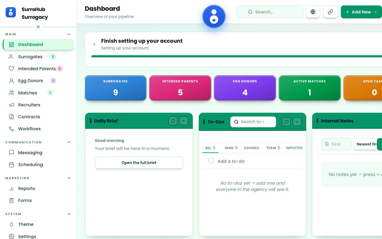Check the Add a to-do checkbox
This screenshot has width=382, height=239.
pos(211,161)
